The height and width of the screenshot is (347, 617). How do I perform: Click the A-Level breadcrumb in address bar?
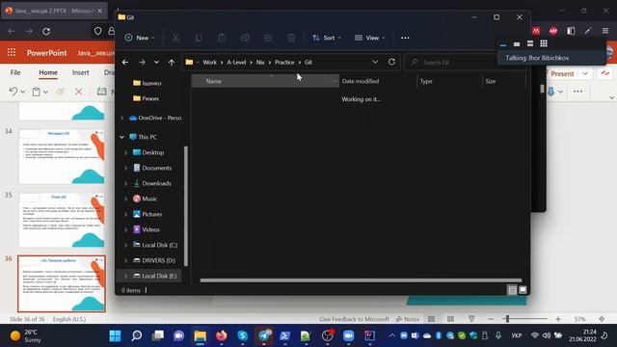click(x=236, y=62)
